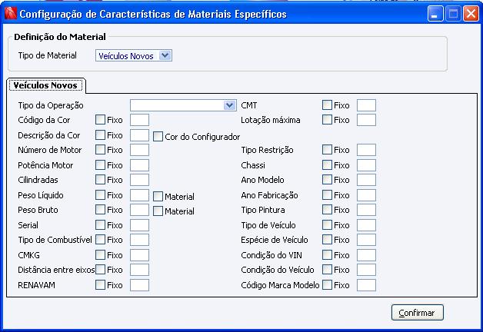Check the Cor do Configurador box
Viewport: 483px width, 332px height.
(158, 137)
